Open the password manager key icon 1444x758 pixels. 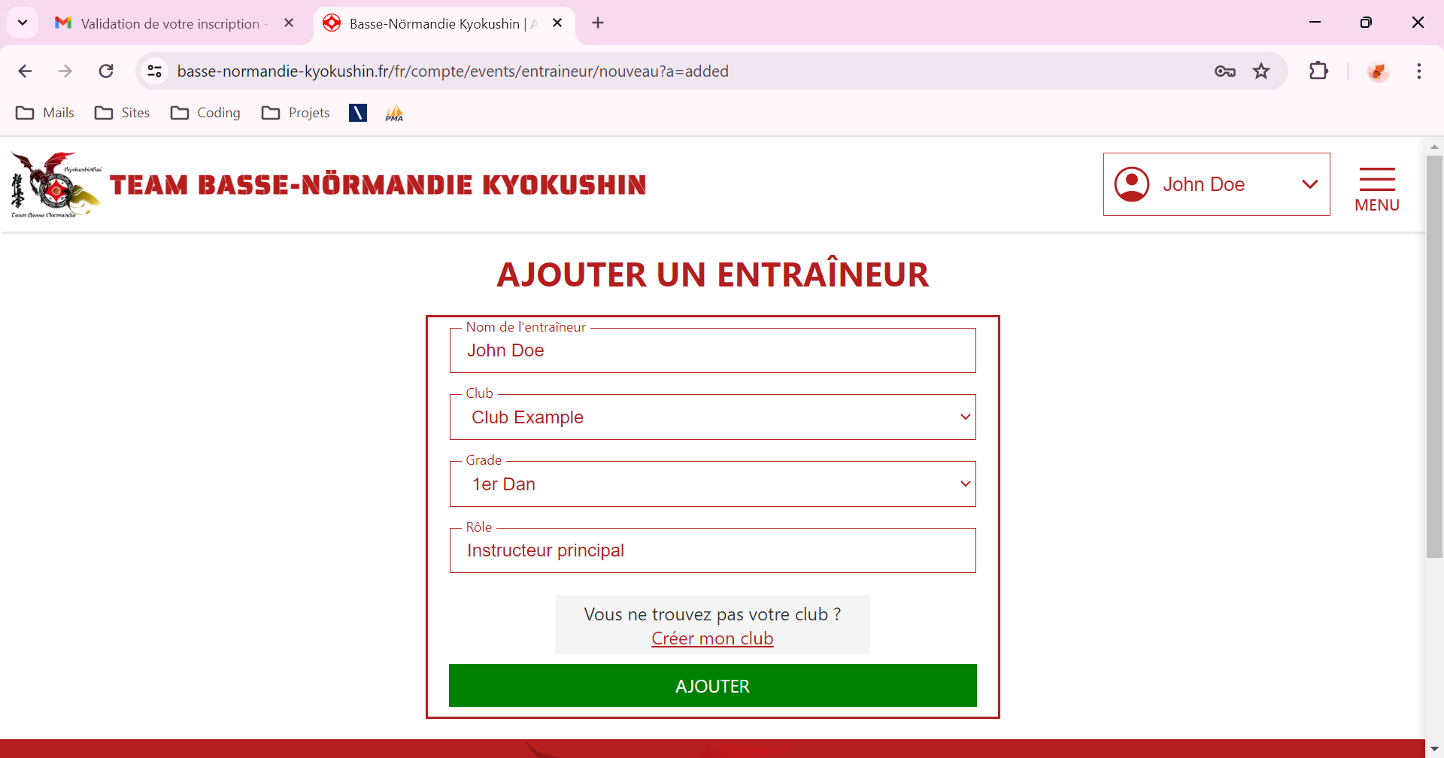[1224, 71]
